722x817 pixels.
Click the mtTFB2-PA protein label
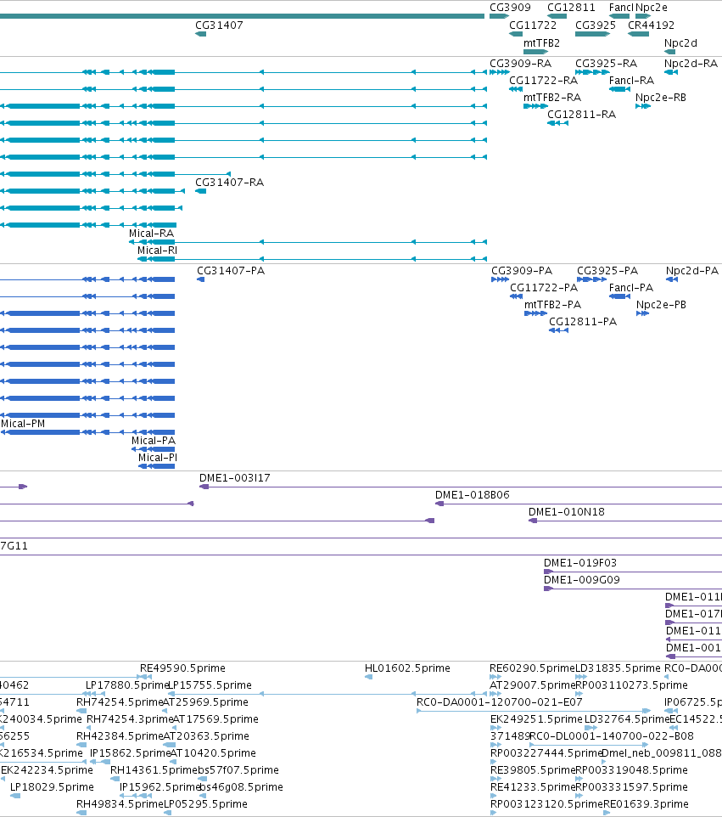[553, 305]
